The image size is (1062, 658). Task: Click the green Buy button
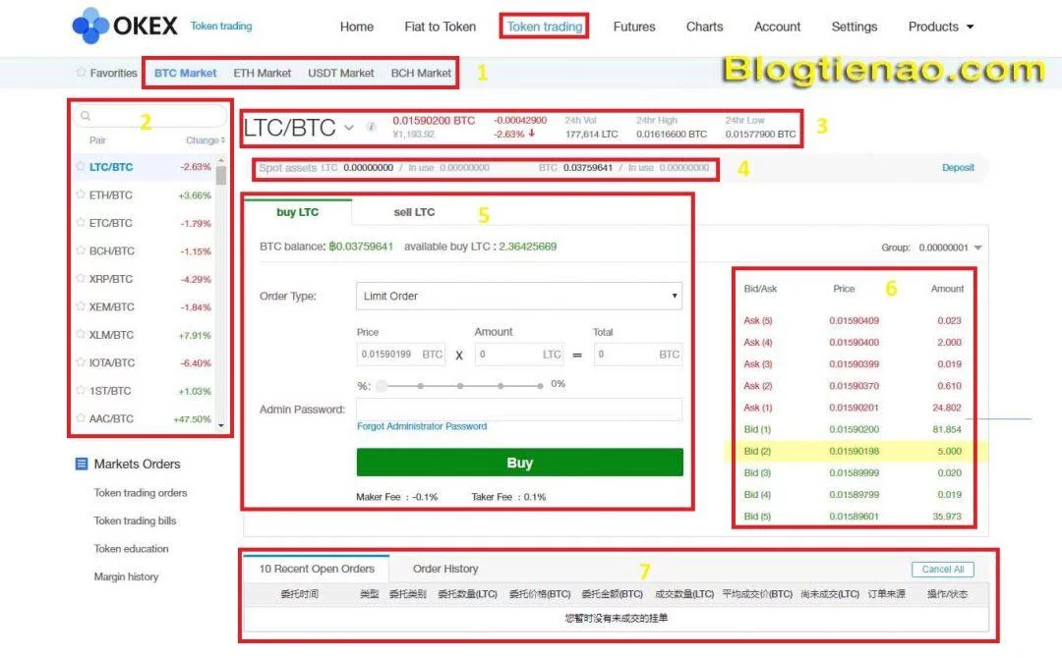pyautogui.click(x=519, y=463)
